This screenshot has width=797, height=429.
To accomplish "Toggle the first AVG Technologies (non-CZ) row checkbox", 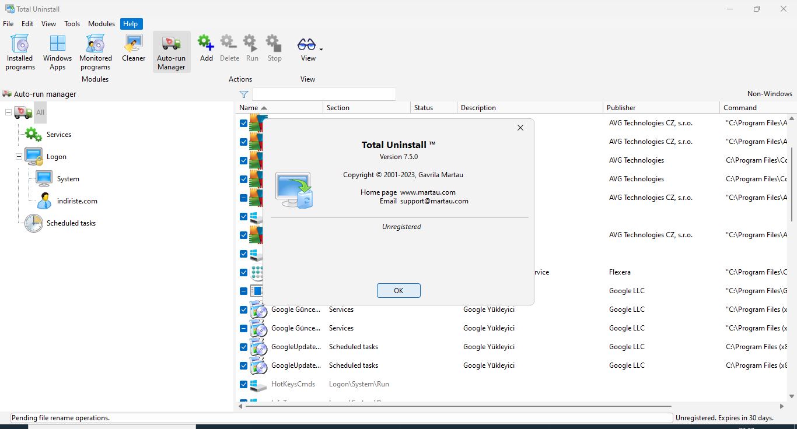I will 243,160.
